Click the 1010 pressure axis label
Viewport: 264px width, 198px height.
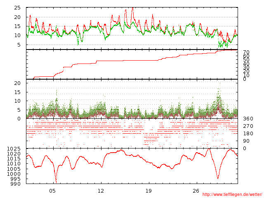tap(14, 163)
